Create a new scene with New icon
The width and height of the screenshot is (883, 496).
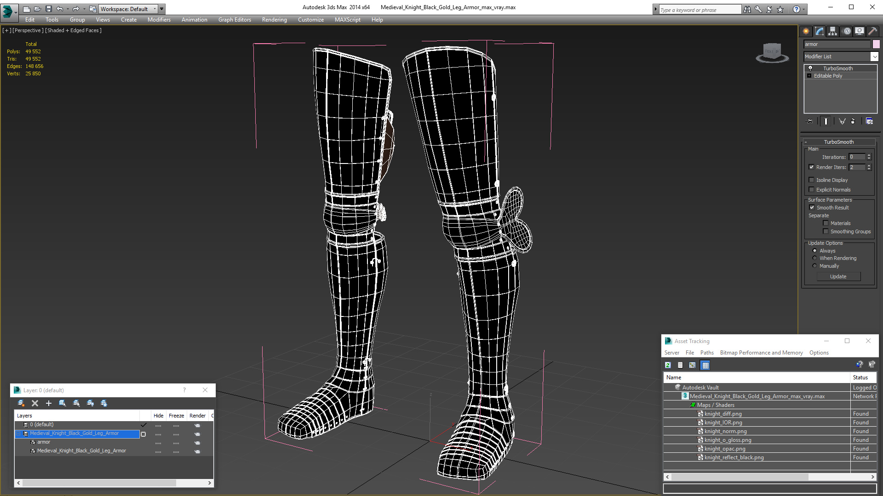(27, 9)
